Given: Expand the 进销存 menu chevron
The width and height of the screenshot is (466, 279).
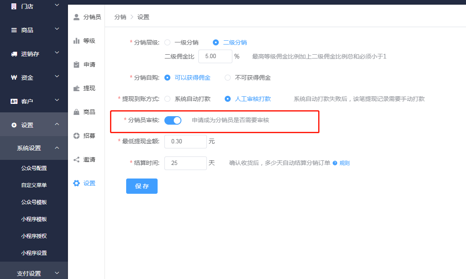Looking at the screenshot, I should (x=57, y=53).
